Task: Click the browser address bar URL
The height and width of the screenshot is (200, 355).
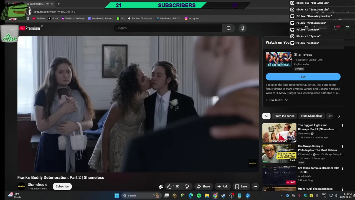Action: pos(55,12)
